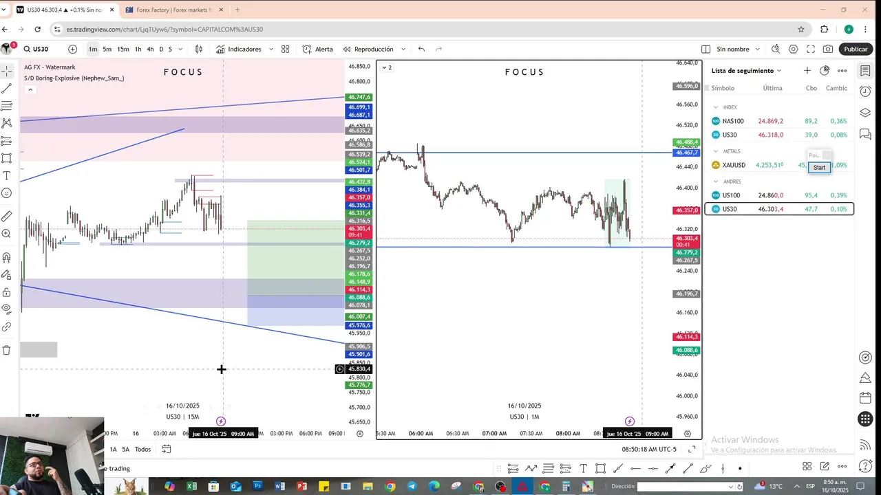Open chart settings hexagon icon
This screenshot has width=881, height=495.
(x=794, y=49)
